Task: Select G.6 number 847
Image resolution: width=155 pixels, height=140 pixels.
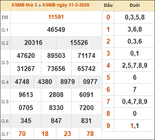Action: tap(56, 121)
